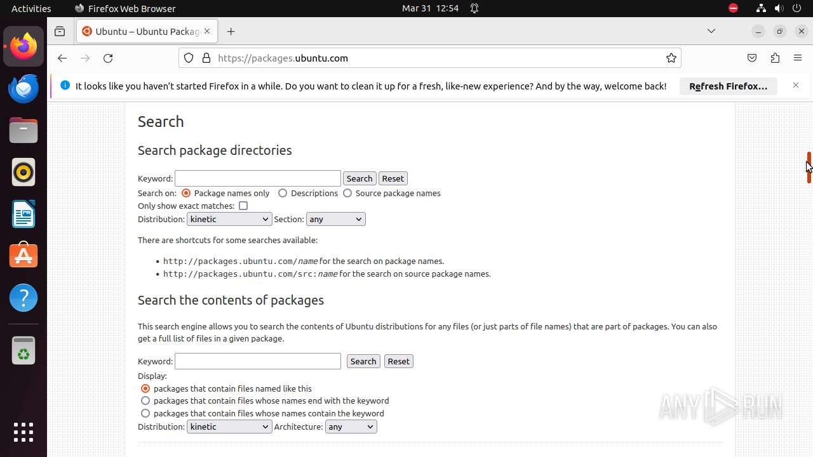
Task: Click Search for package directories
Action: tap(359, 178)
